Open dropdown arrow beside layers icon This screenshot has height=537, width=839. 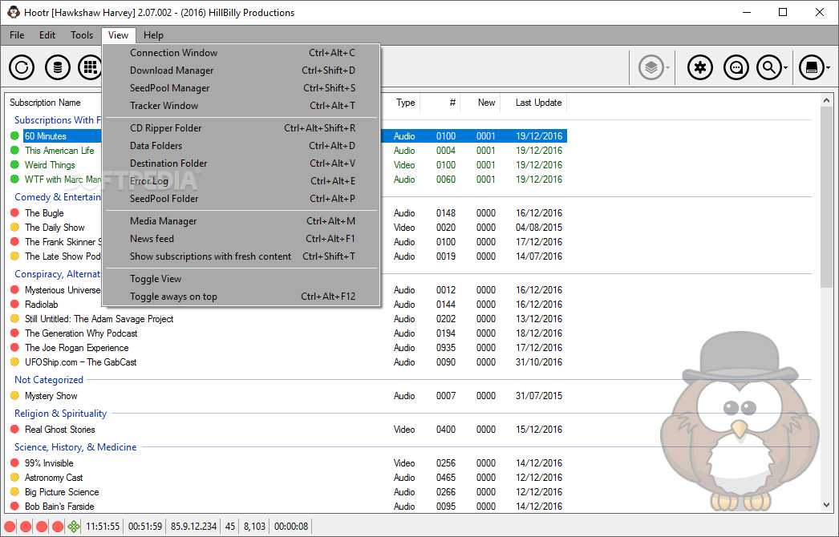coord(667,68)
